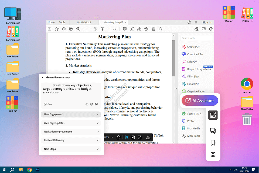Bookmark the file with the star icon
The width and height of the screenshot is (259, 173).
(x=57, y=29)
